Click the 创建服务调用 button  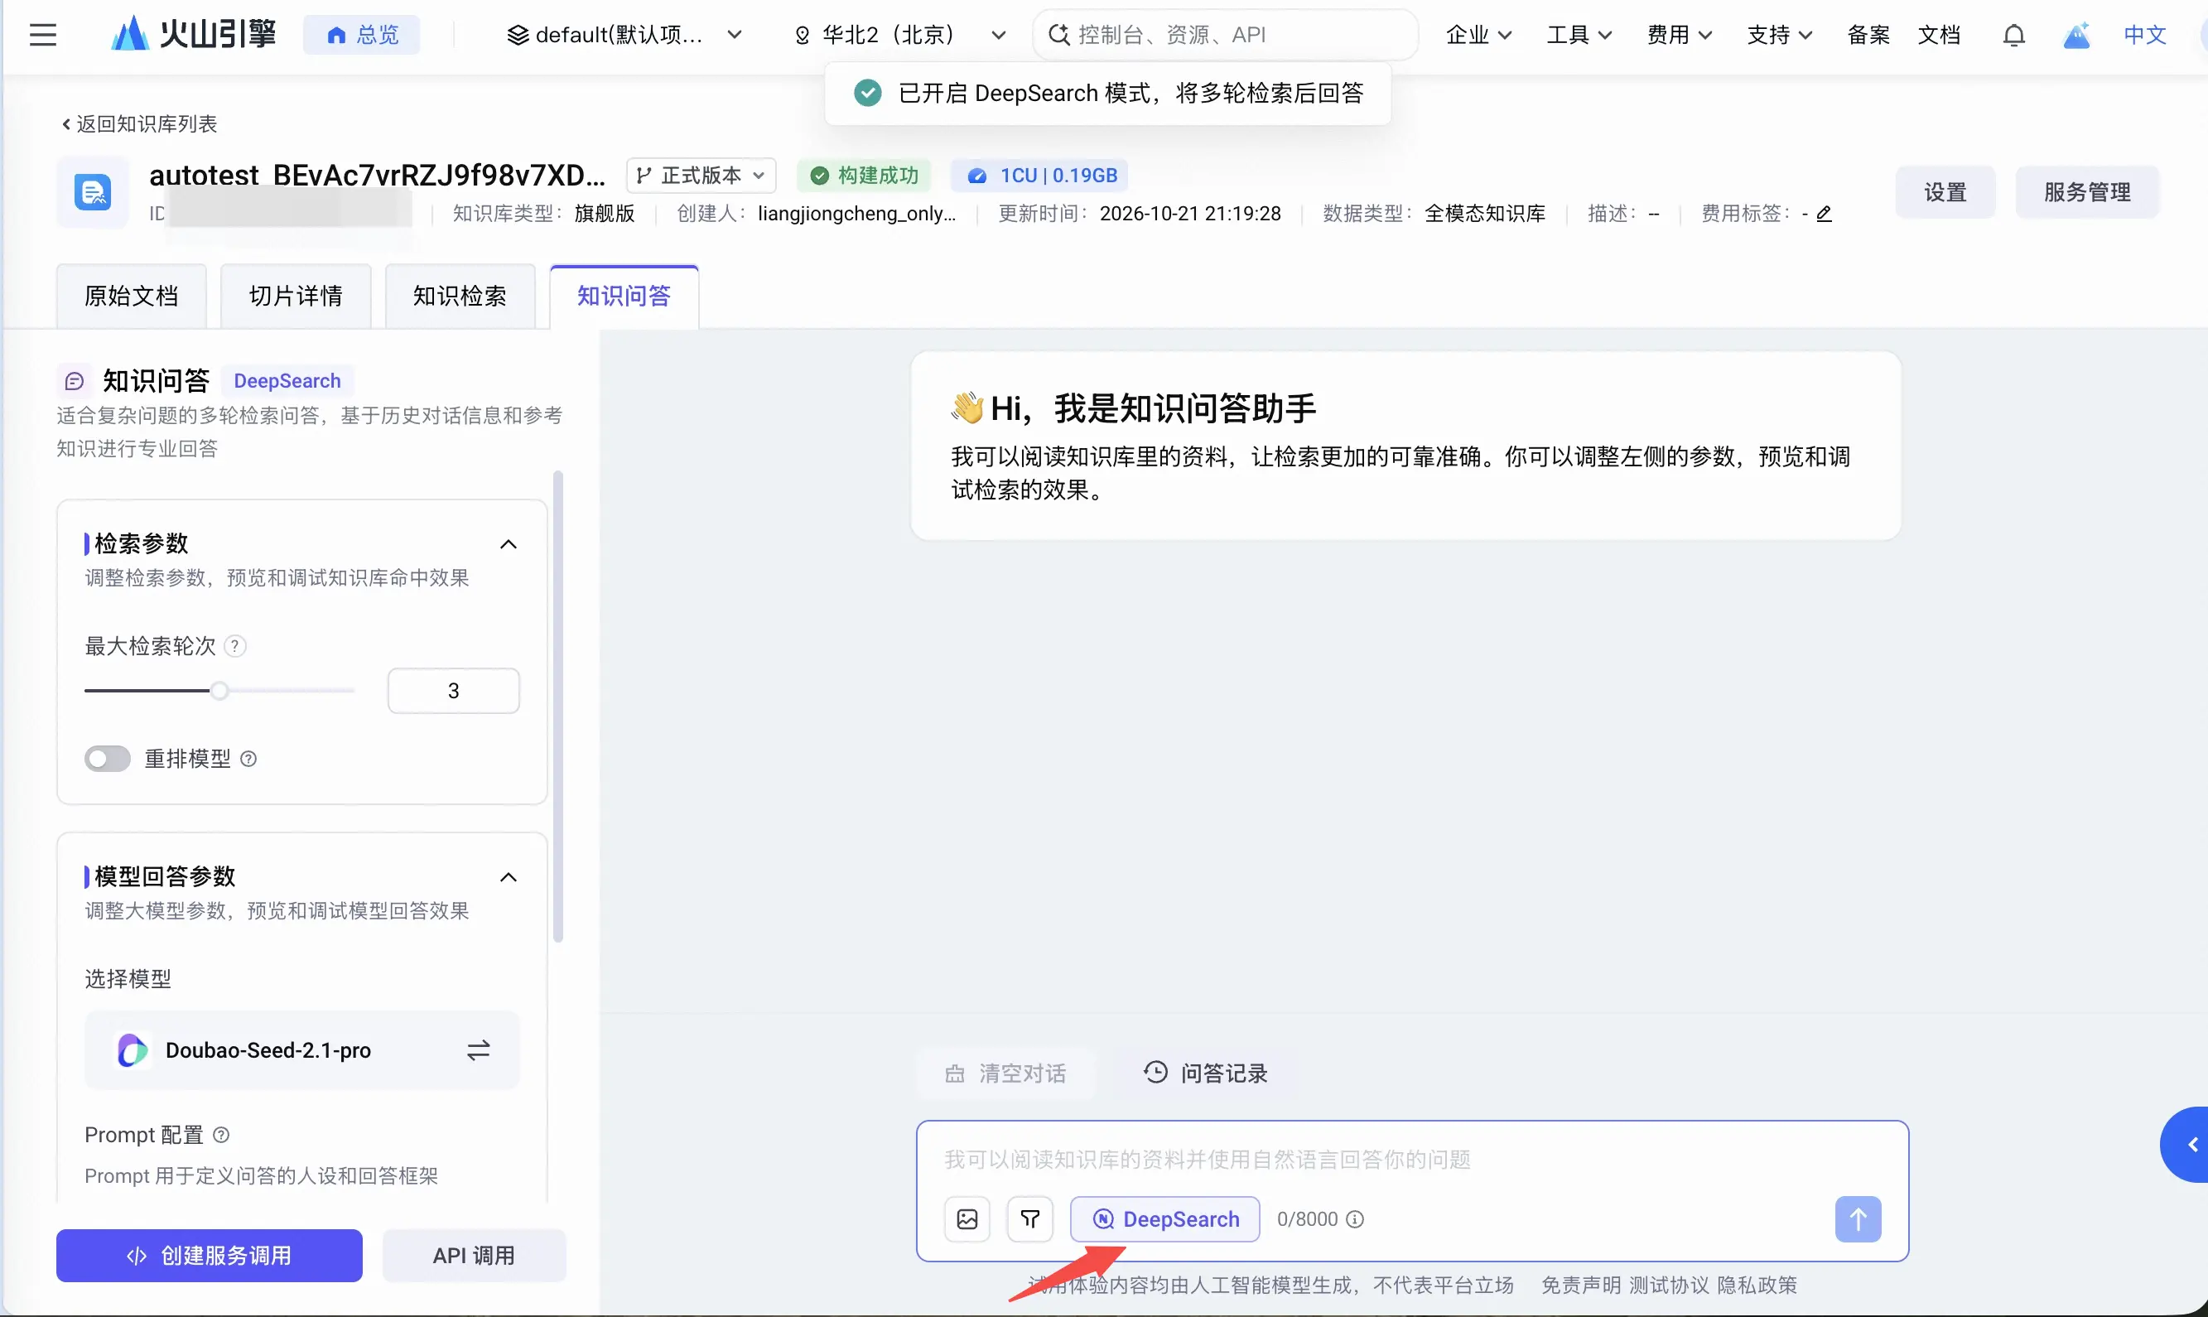(210, 1256)
